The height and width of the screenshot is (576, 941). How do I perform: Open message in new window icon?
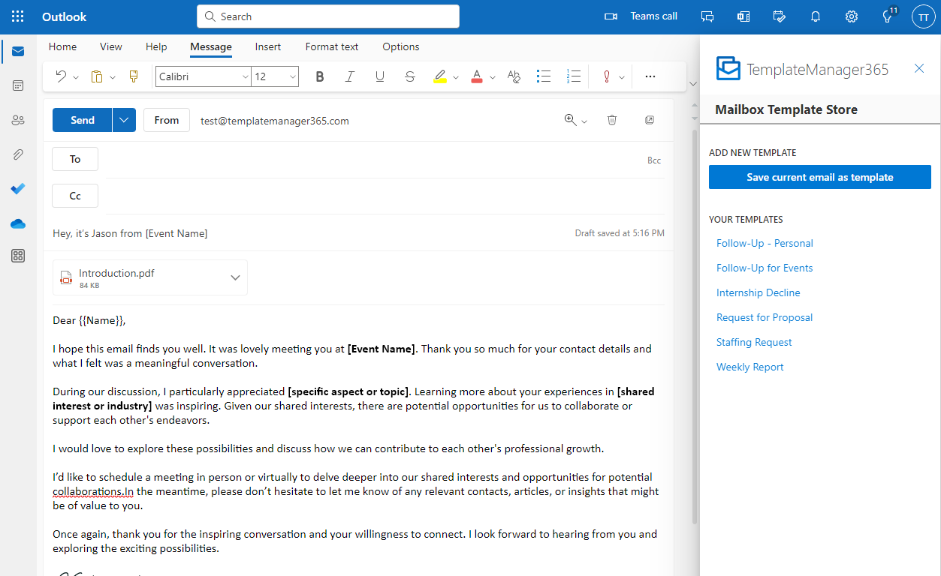(650, 120)
